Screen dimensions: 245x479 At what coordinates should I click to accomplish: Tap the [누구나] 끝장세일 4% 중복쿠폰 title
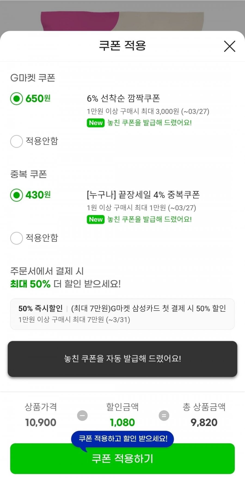[x=143, y=195]
